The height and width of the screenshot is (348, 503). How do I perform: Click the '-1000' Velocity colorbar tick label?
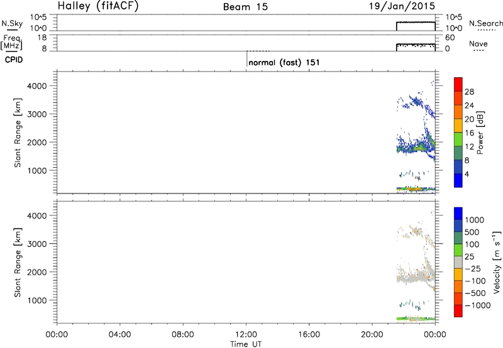(477, 305)
